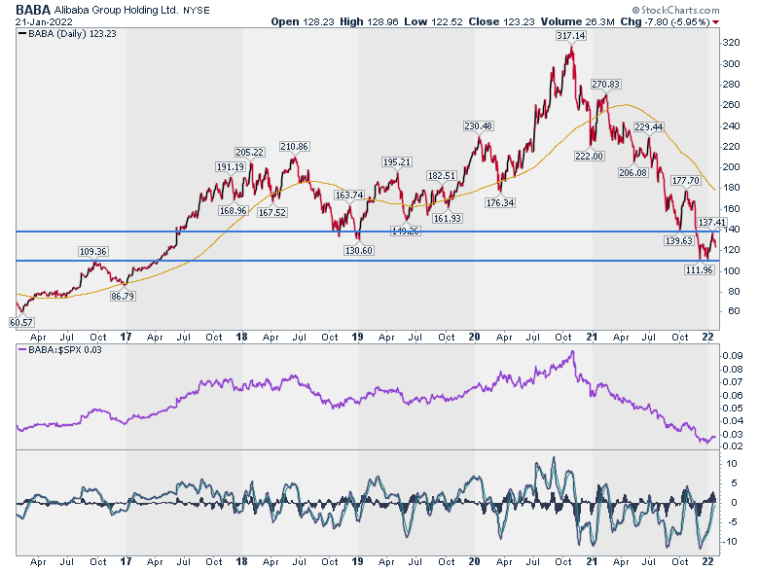
Task: Click the 320 mark on price axis
Action: (731, 42)
